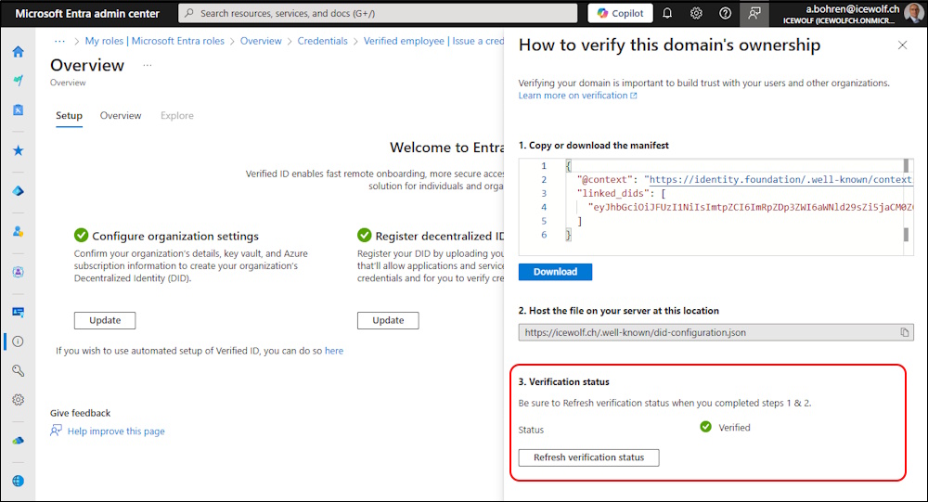Screen dimensions: 928x502
Task: Download the manifest file
Action: pos(555,272)
